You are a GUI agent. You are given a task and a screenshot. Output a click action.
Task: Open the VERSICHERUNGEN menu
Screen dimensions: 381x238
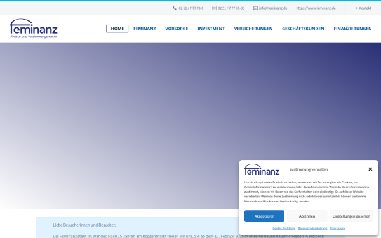coord(253,29)
